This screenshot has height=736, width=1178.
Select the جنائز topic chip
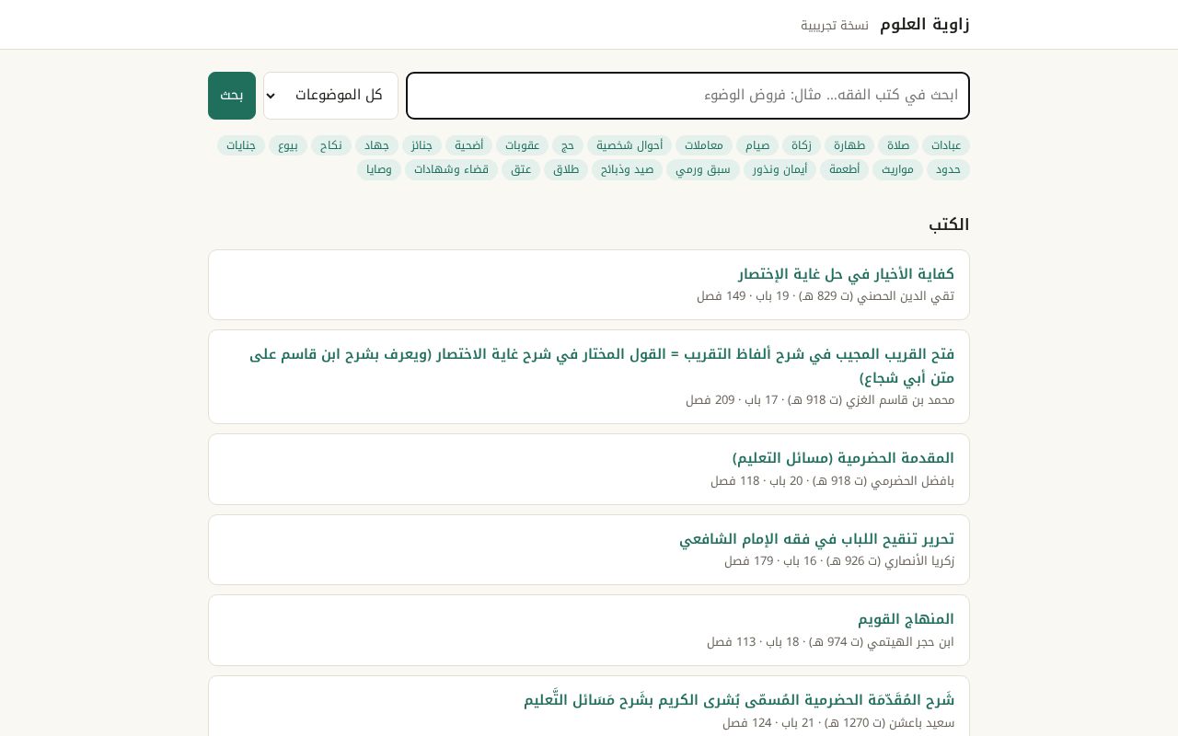point(422,145)
